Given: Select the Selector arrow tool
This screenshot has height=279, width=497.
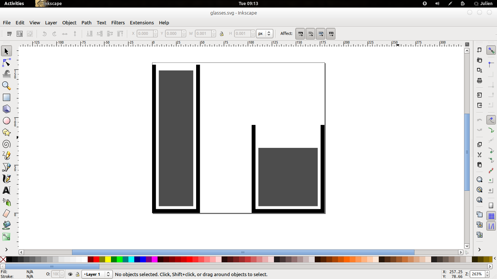Looking at the screenshot, I should [7, 51].
